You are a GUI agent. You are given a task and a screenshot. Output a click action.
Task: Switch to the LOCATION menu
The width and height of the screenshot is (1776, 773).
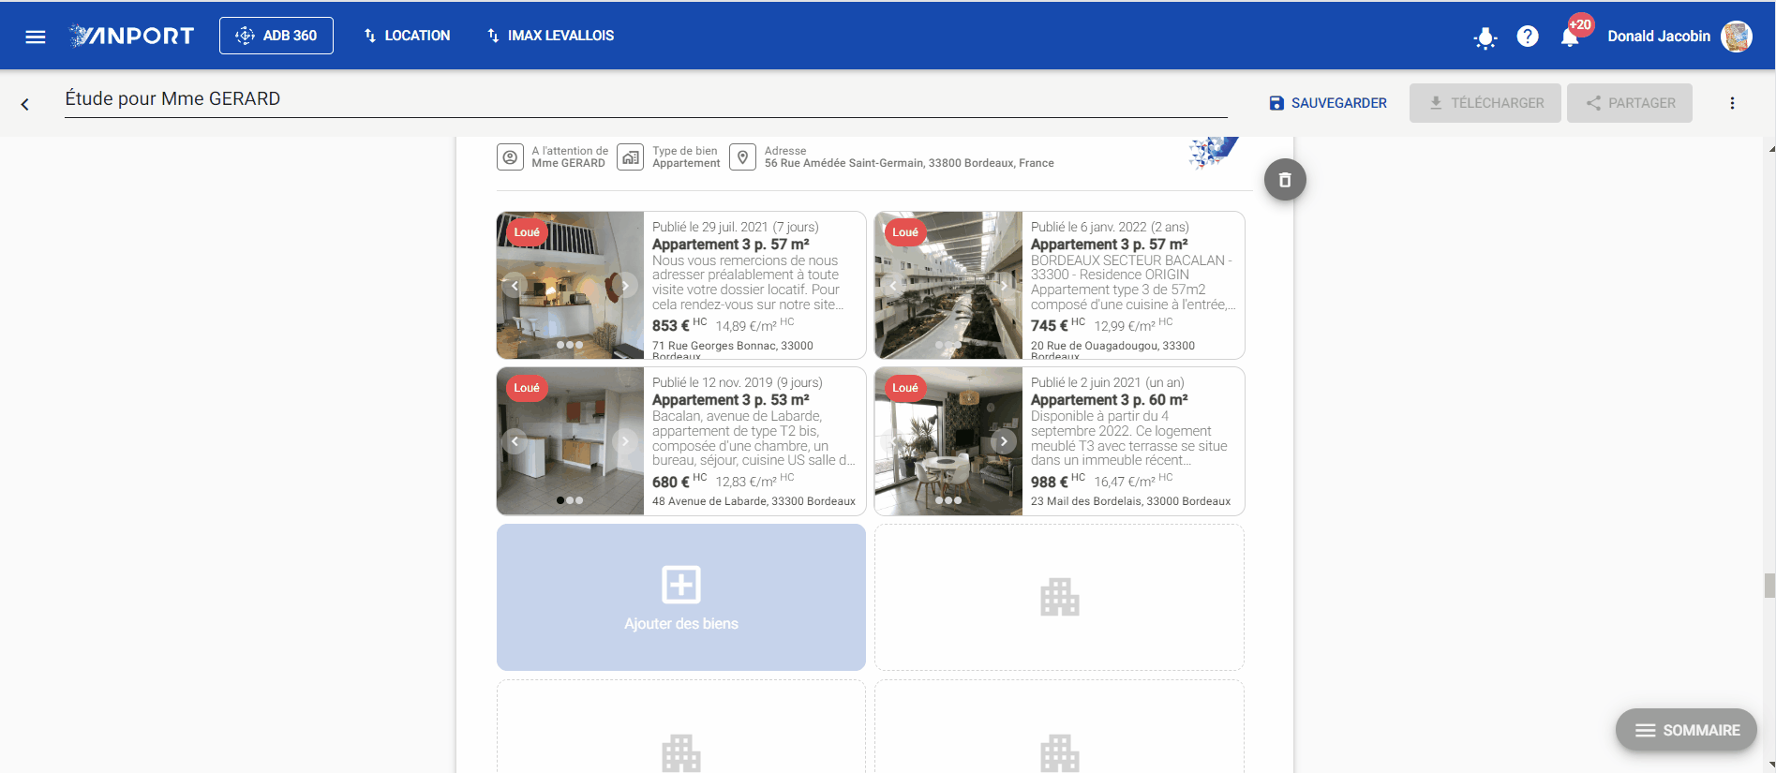[x=407, y=36]
